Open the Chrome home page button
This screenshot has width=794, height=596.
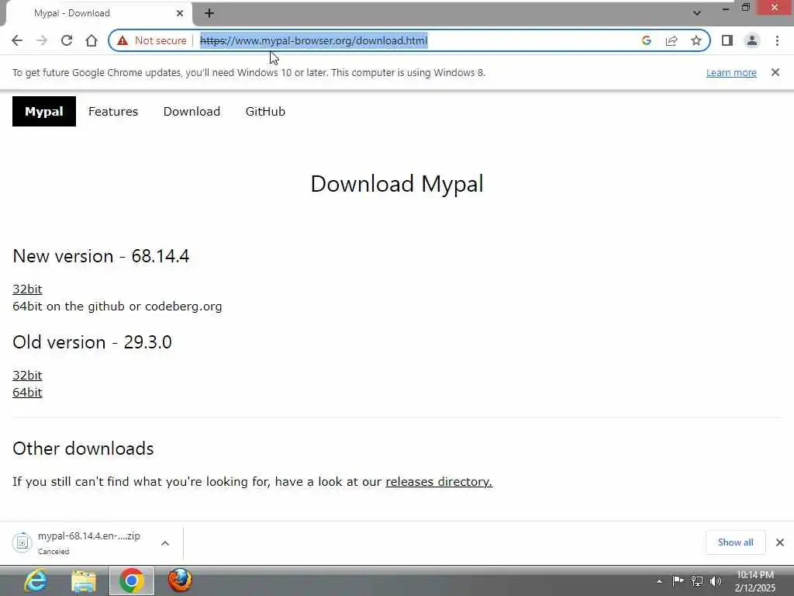click(91, 40)
